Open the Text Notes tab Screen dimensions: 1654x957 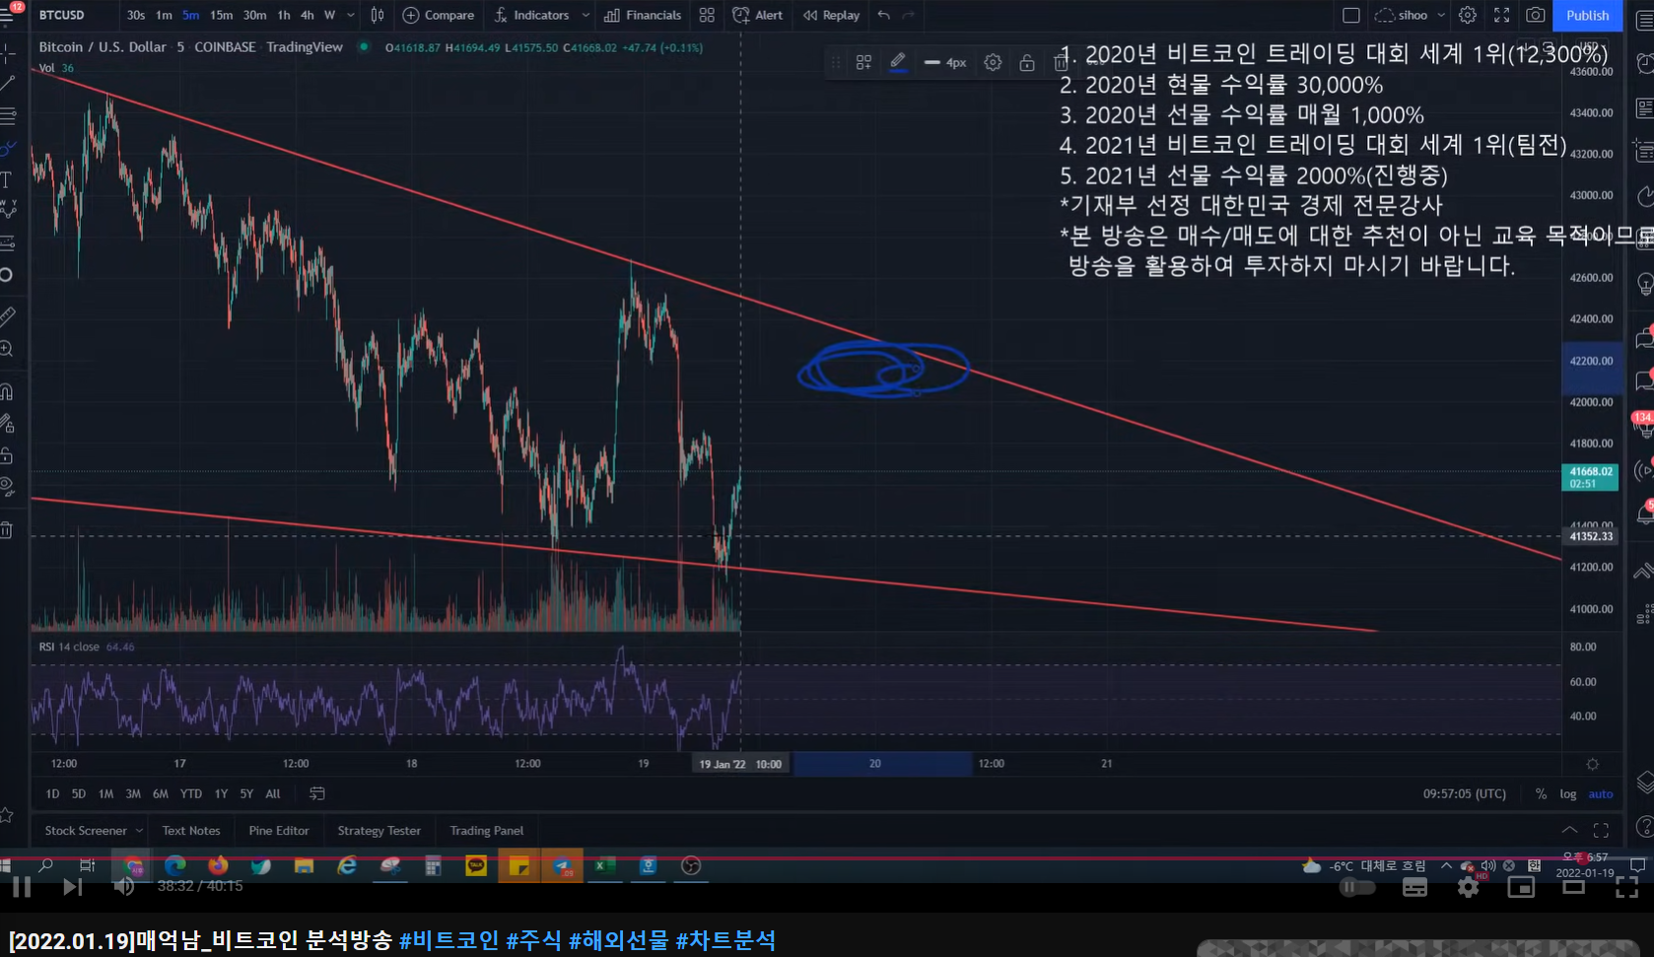pos(191,831)
